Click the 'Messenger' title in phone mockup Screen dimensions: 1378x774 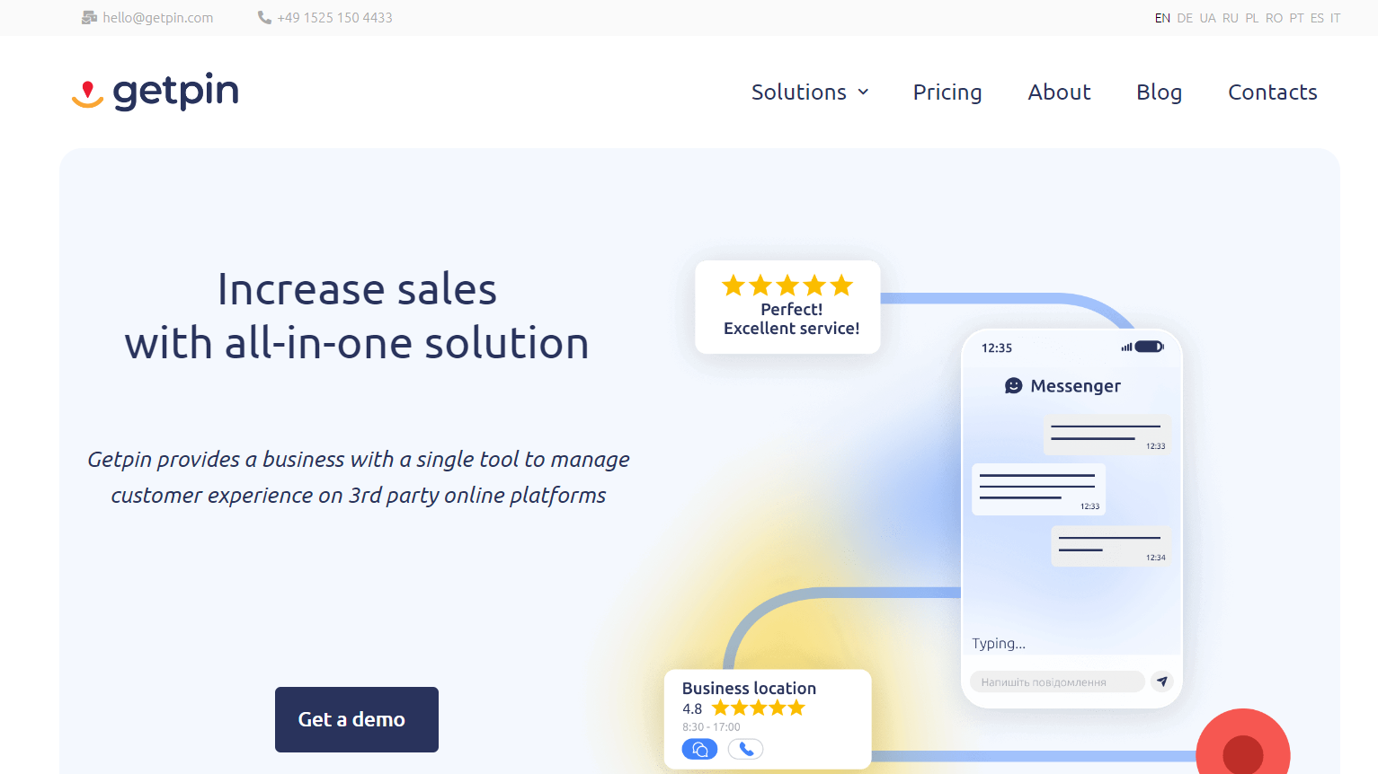pyautogui.click(x=1075, y=385)
